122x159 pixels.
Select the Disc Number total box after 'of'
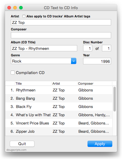(x=106, y=48)
